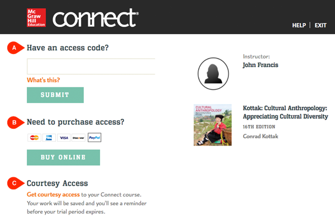The width and height of the screenshot is (335, 223).
Task: Click the Kottak: Cultural Anthropology book title
Action: pos(285,112)
